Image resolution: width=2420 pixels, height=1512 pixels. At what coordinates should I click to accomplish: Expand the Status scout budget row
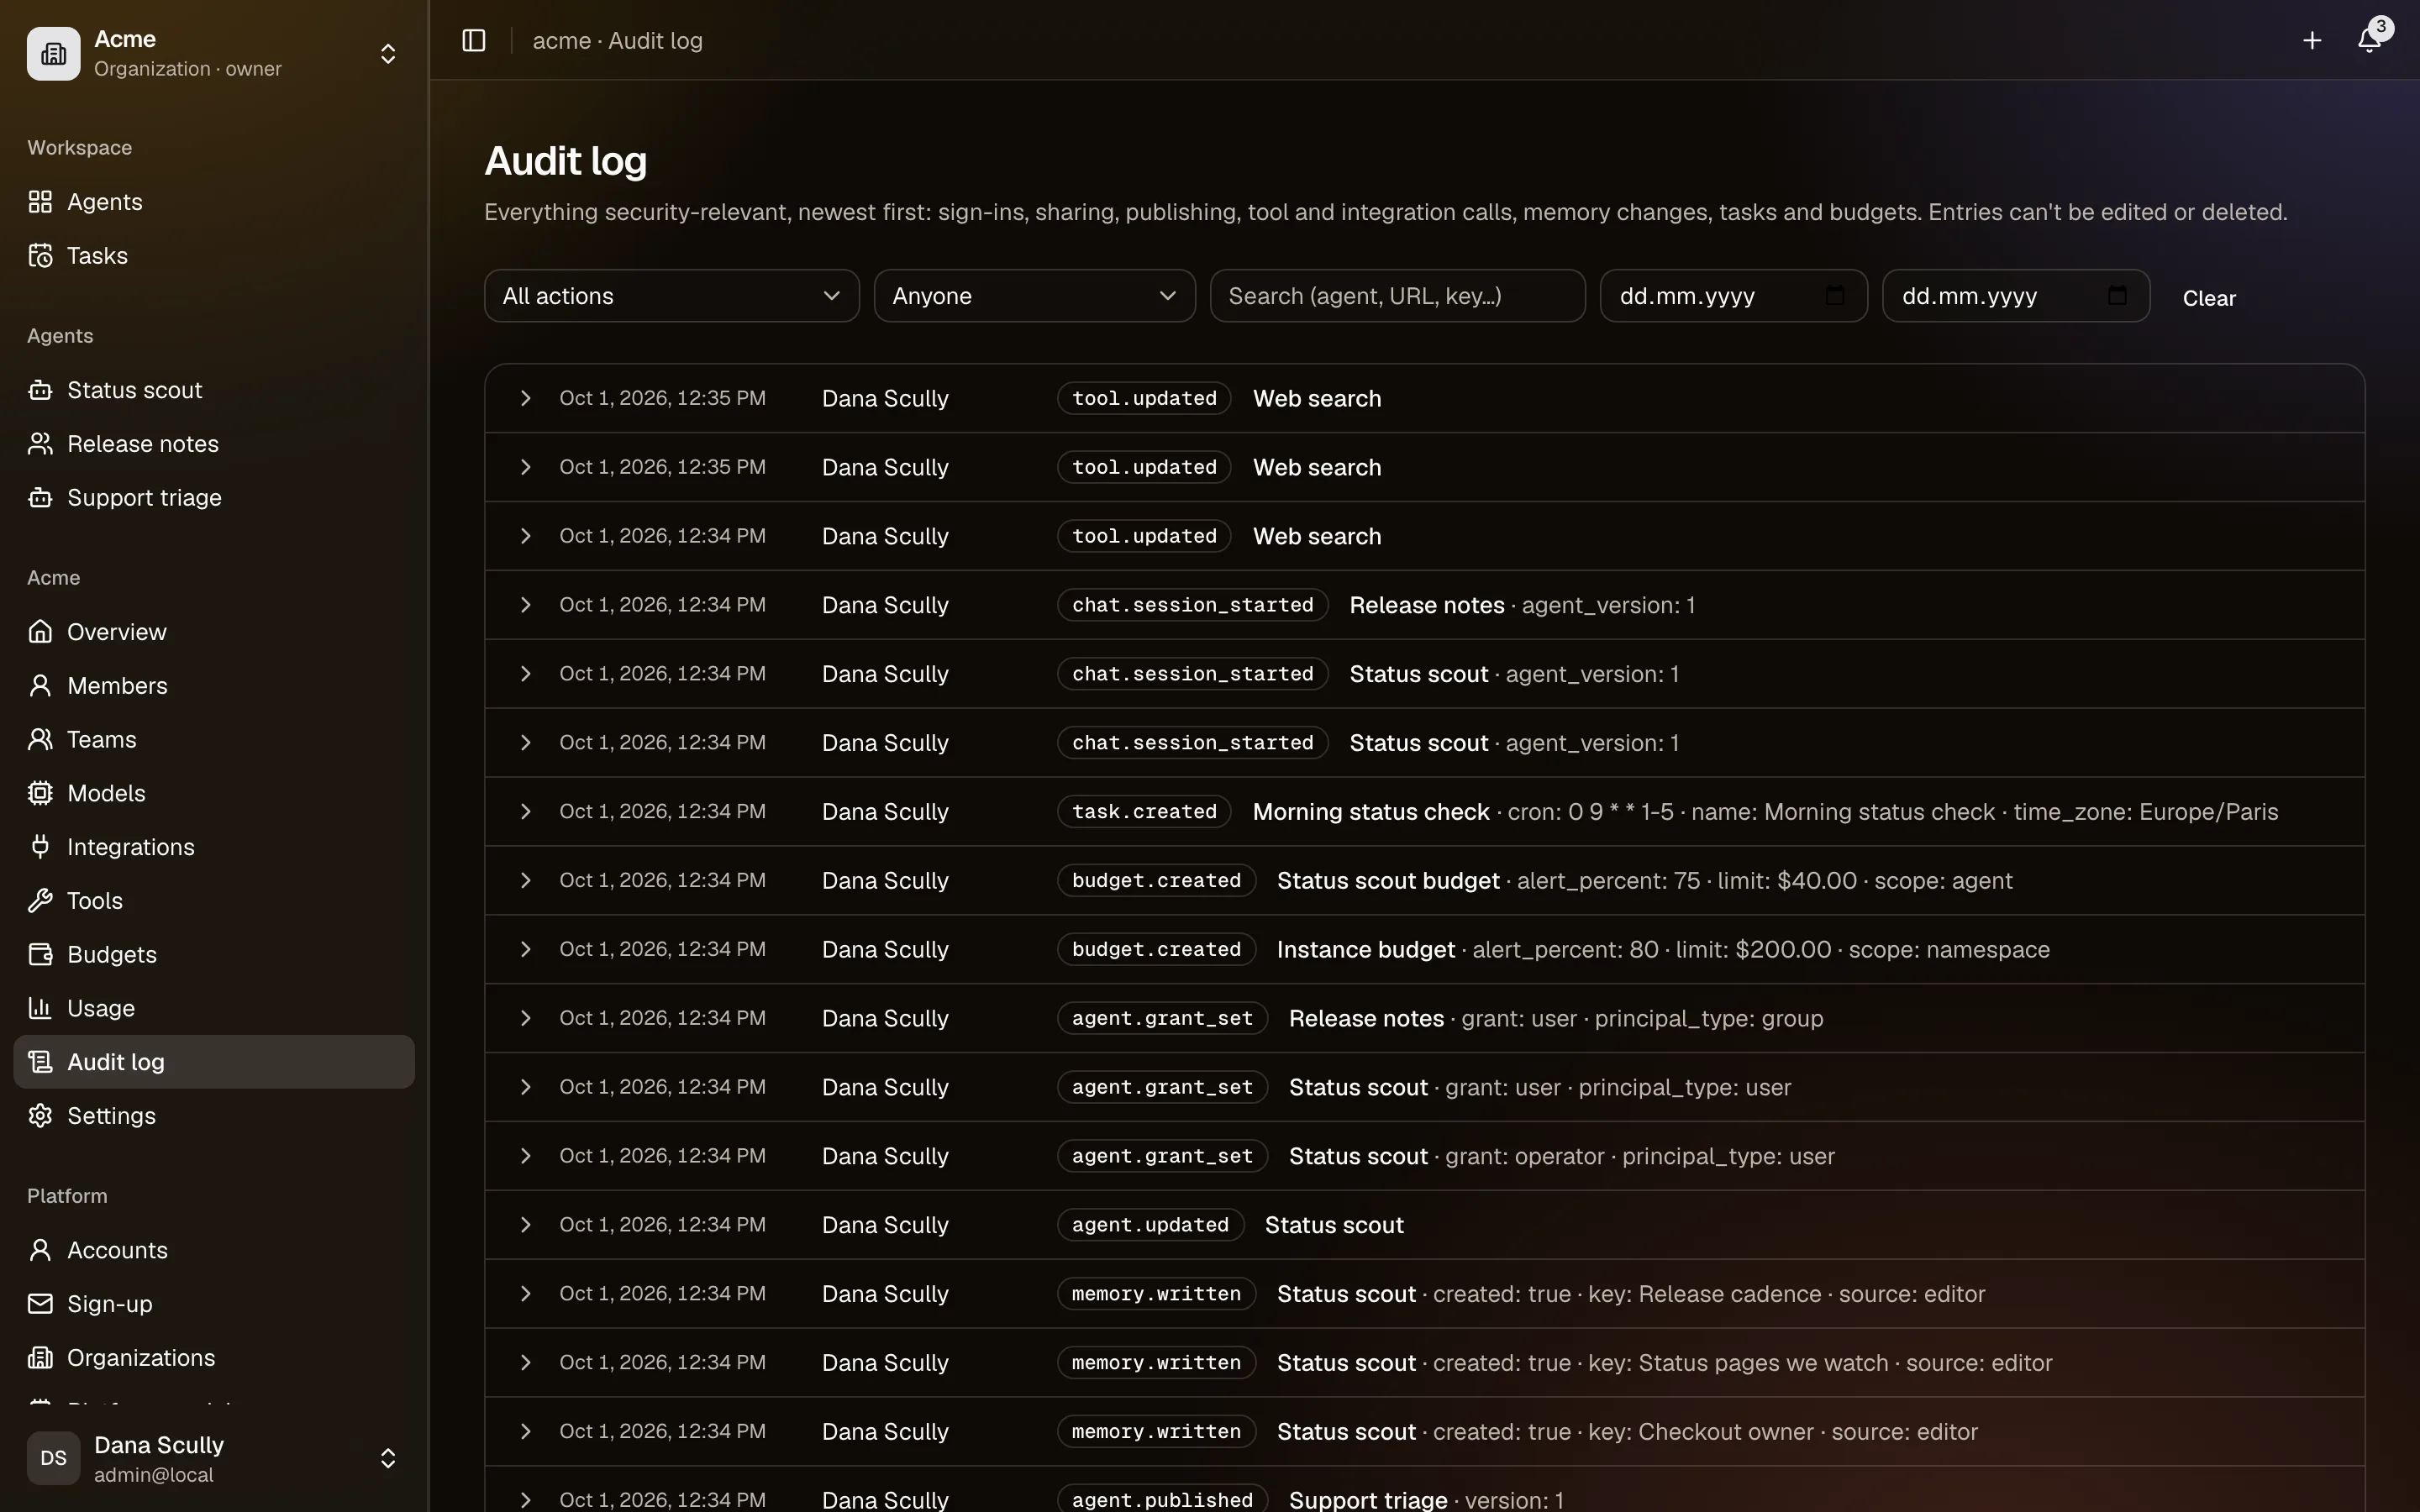(x=526, y=881)
